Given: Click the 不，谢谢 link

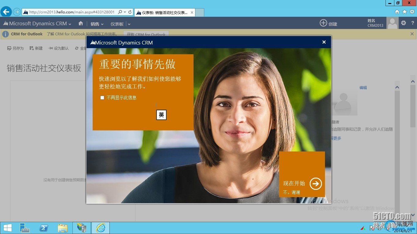Looking at the screenshot, I should click(x=291, y=192).
